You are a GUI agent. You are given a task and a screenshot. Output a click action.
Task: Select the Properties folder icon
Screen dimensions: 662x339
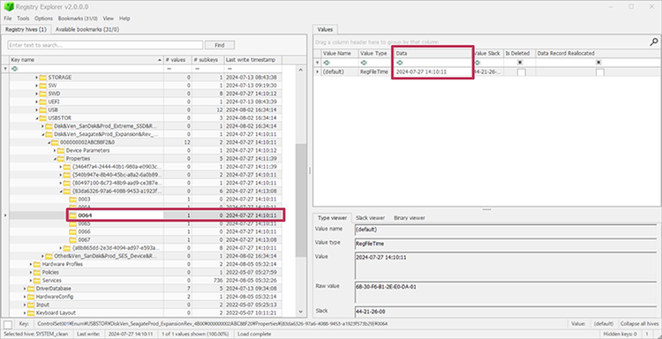pyautogui.click(x=61, y=159)
